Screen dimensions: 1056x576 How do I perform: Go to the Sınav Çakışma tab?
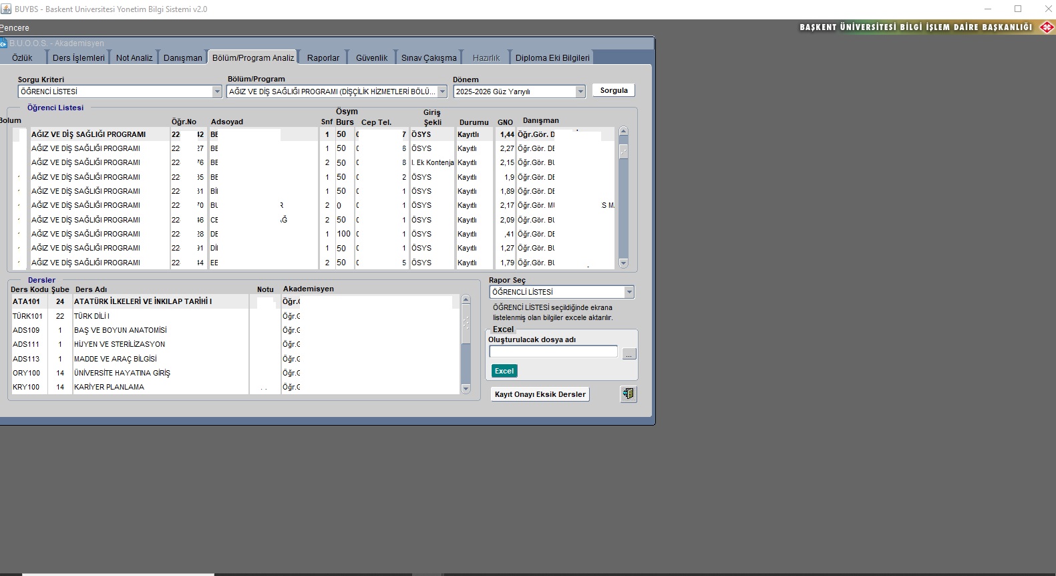[x=429, y=58]
